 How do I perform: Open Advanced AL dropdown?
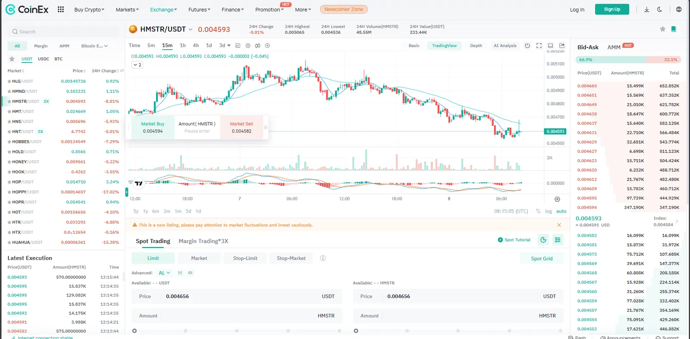tap(164, 273)
